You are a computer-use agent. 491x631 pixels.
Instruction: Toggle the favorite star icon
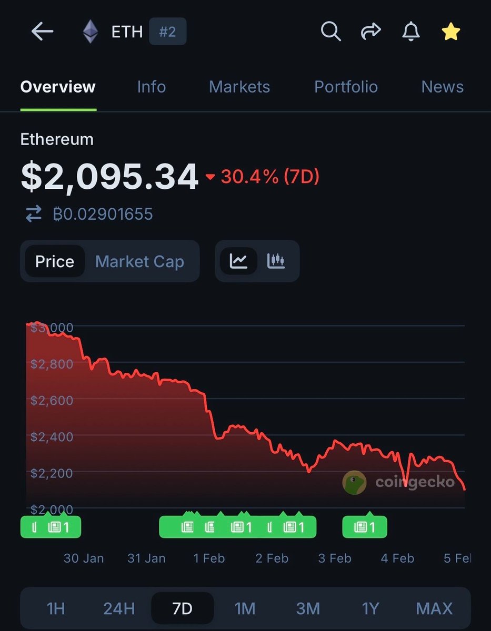coord(450,32)
